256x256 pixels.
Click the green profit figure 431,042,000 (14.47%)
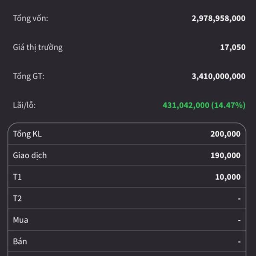click(204, 105)
